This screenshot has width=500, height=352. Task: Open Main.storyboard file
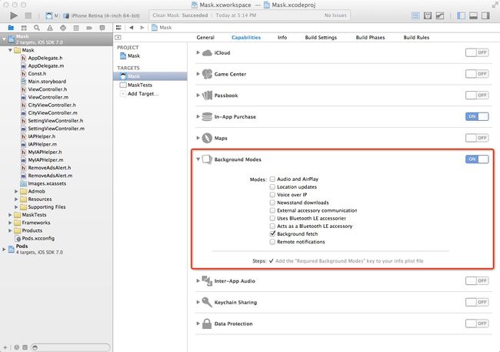tap(47, 82)
